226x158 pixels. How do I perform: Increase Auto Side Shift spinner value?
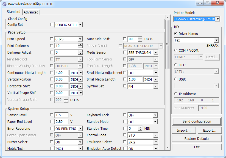(x=140, y=38)
